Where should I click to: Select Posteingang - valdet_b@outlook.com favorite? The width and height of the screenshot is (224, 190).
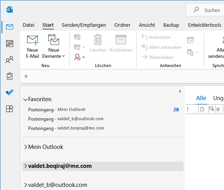(103, 119)
